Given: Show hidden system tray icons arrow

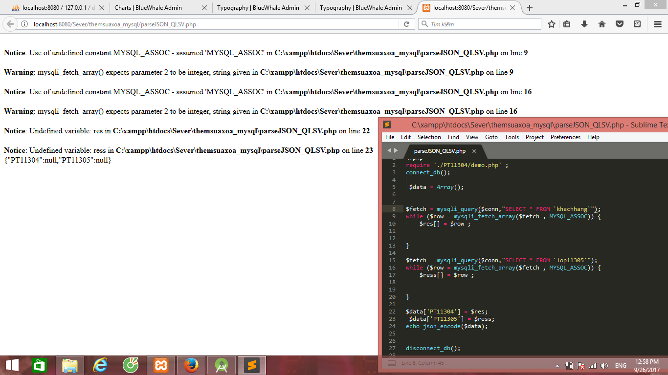Looking at the screenshot, I should point(557,366).
